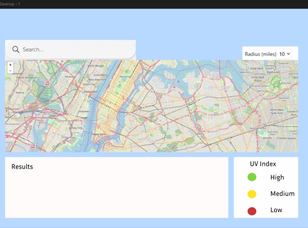Click the Medium label in legend

pyautogui.click(x=283, y=194)
